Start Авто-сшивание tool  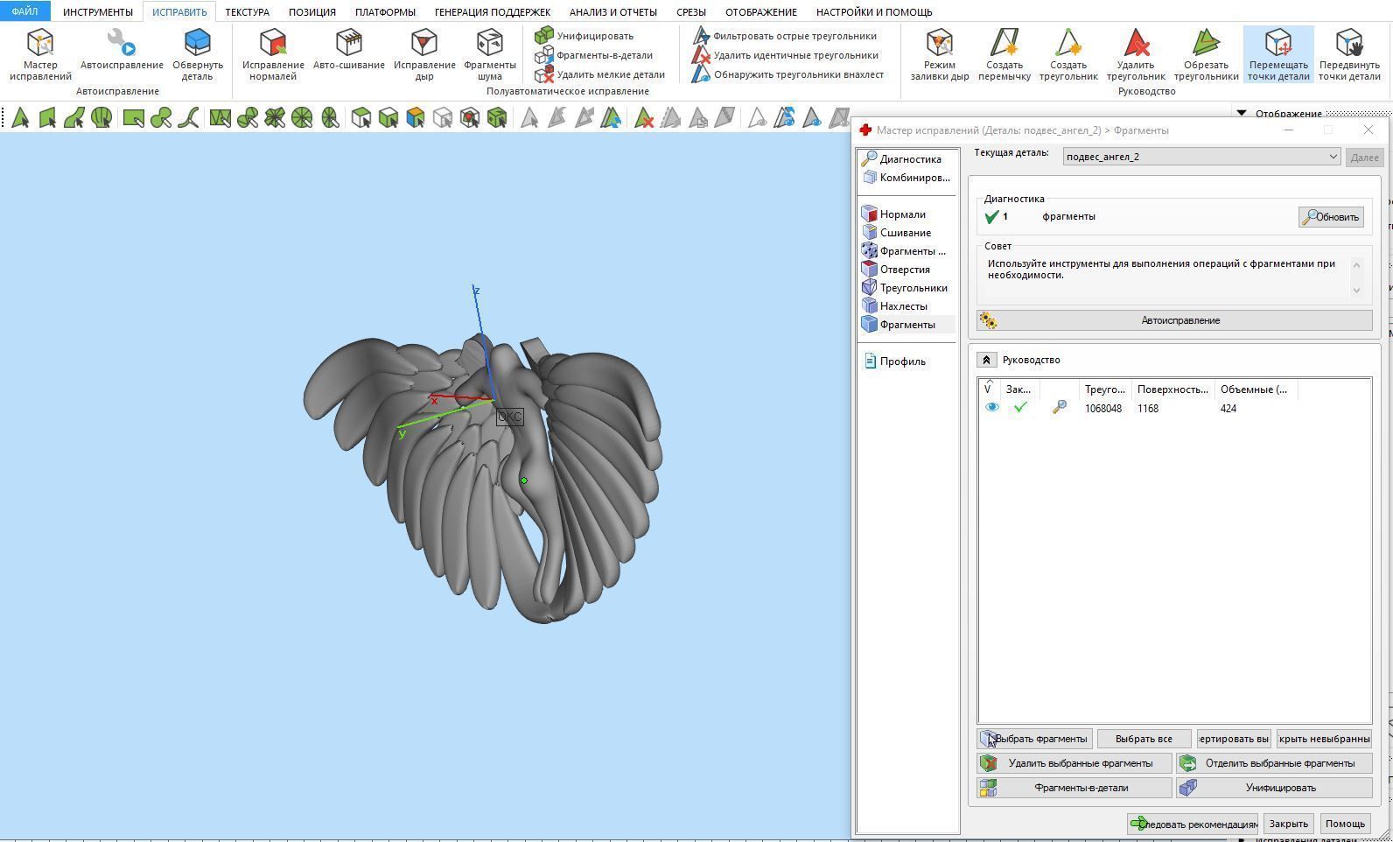(349, 50)
